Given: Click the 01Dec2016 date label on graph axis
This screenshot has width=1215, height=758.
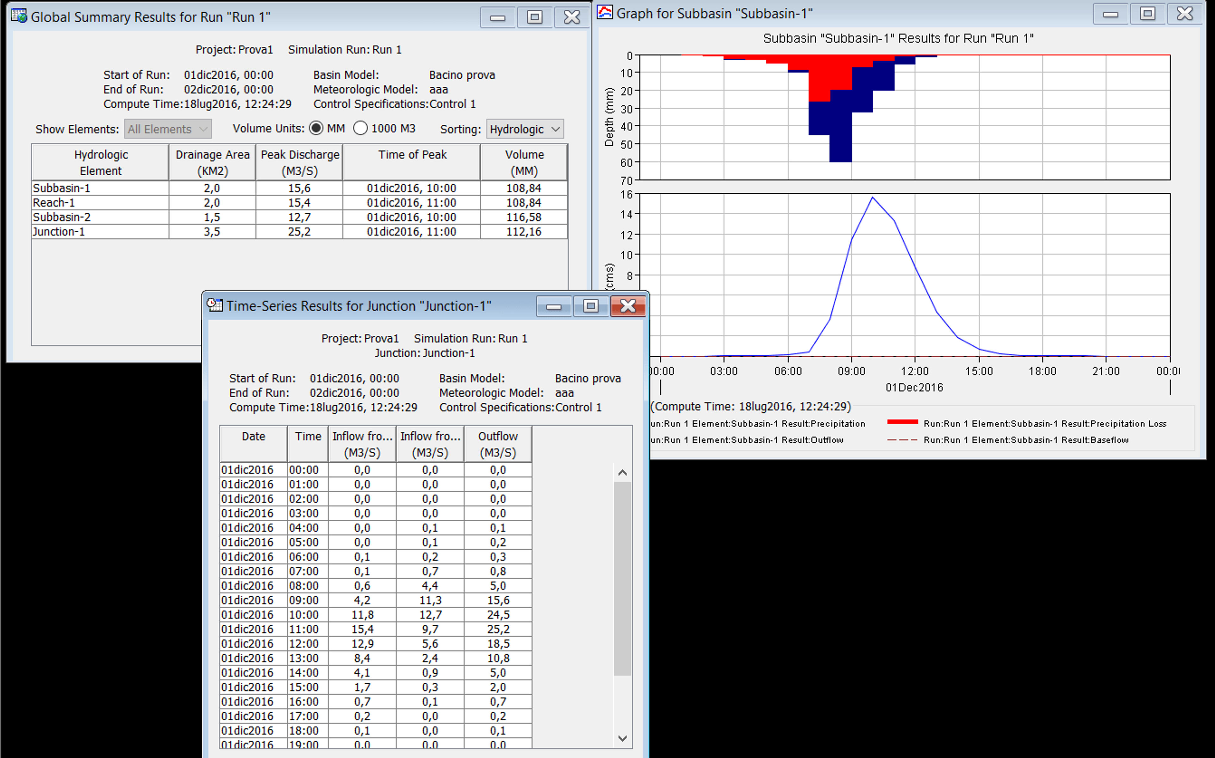Looking at the screenshot, I should (914, 387).
